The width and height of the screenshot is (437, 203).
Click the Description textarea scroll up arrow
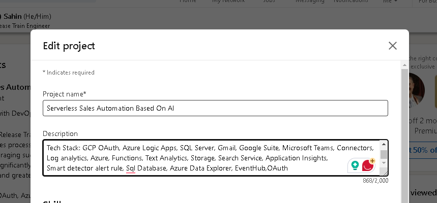click(384, 144)
